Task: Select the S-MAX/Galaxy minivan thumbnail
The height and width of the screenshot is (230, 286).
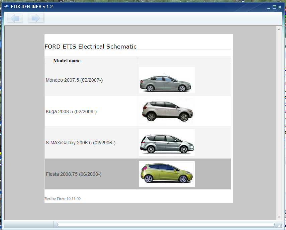Action: coord(167,143)
